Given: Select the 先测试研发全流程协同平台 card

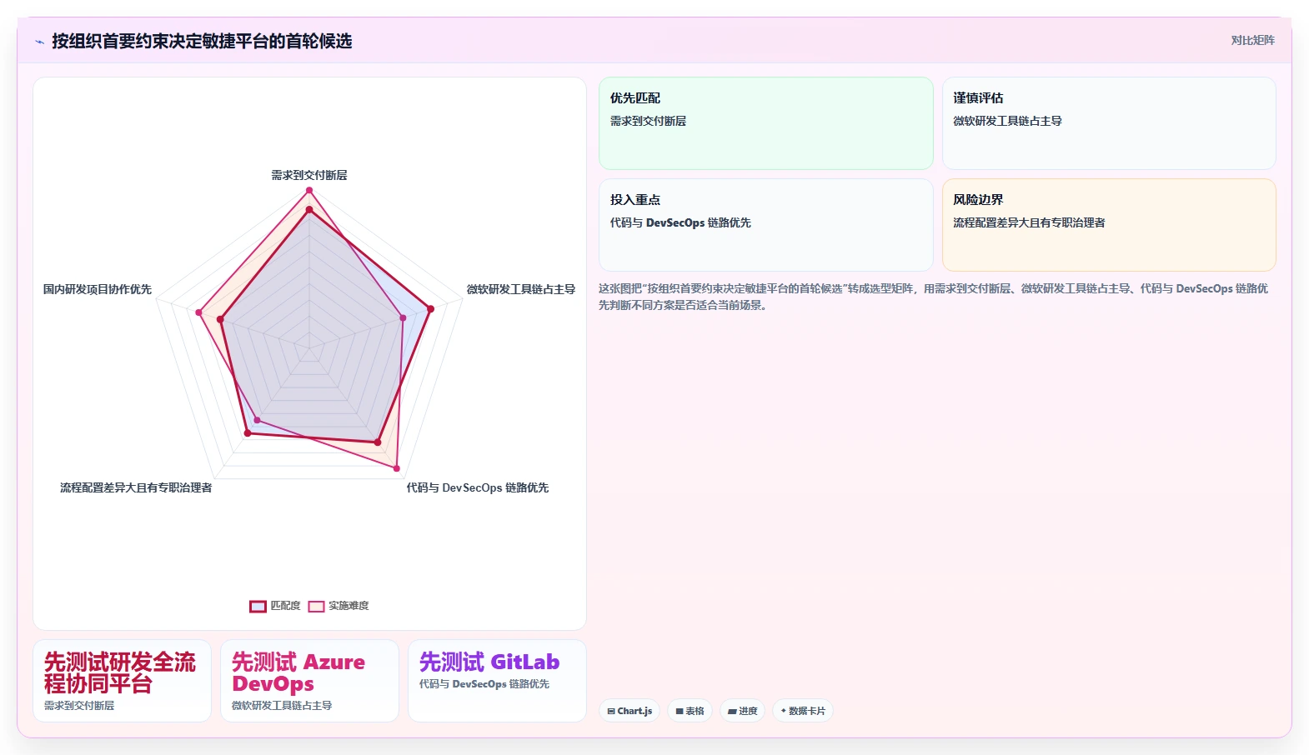Looking at the screenshot, I should (122, 681).
